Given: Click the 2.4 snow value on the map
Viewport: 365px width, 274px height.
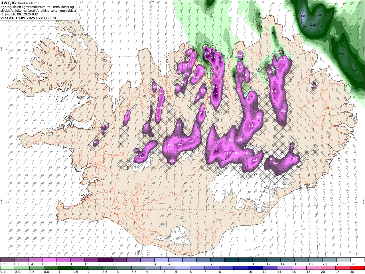Looking at the screenshot, I should 220,60.
